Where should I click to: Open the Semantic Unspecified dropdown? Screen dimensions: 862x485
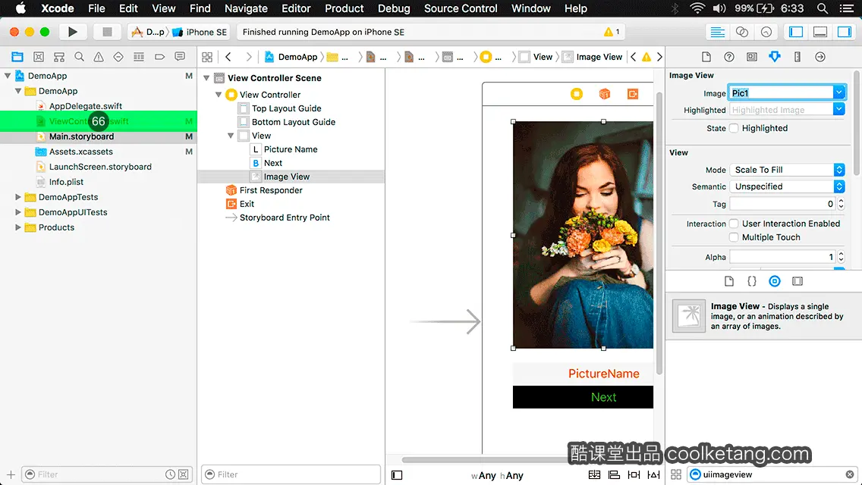tap(787, 186)
